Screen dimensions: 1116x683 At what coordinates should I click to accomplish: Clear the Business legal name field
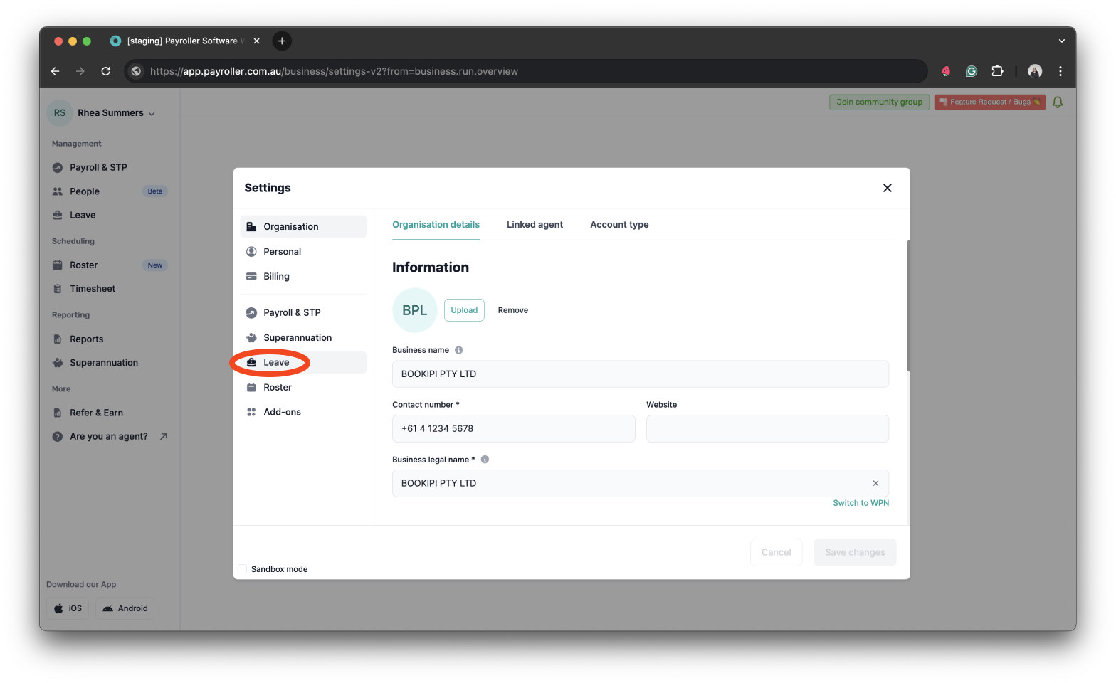pos(875,483)
